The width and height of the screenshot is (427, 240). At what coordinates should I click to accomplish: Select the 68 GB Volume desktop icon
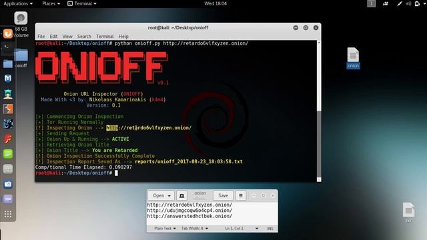point(21,25)
